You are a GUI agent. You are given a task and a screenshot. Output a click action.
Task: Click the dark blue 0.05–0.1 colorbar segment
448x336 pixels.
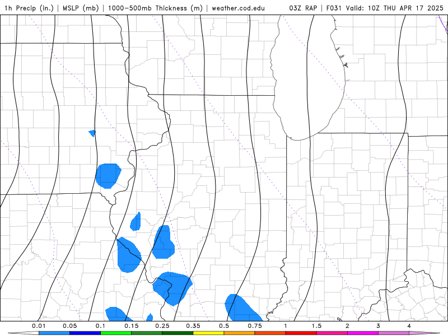85,333
